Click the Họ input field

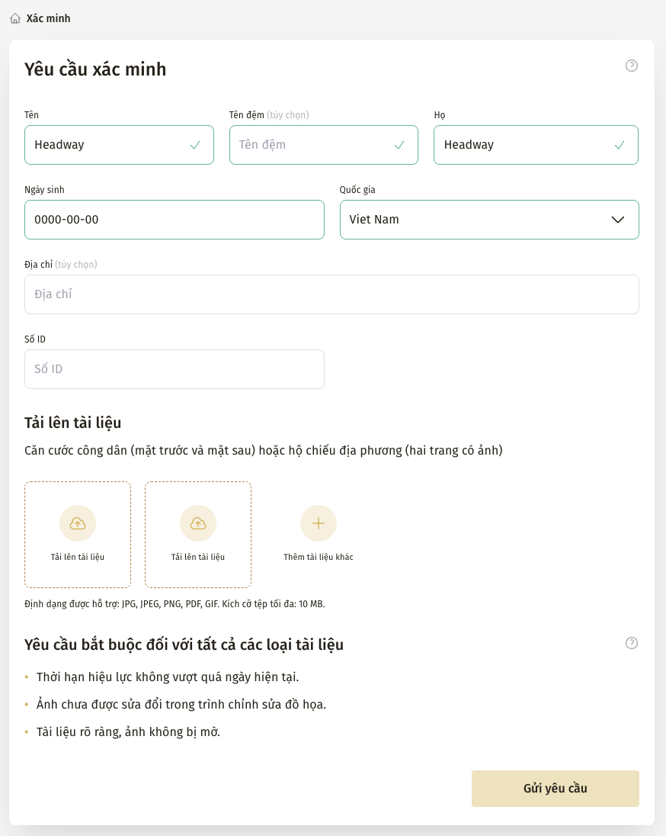click(x=526, y=145)
